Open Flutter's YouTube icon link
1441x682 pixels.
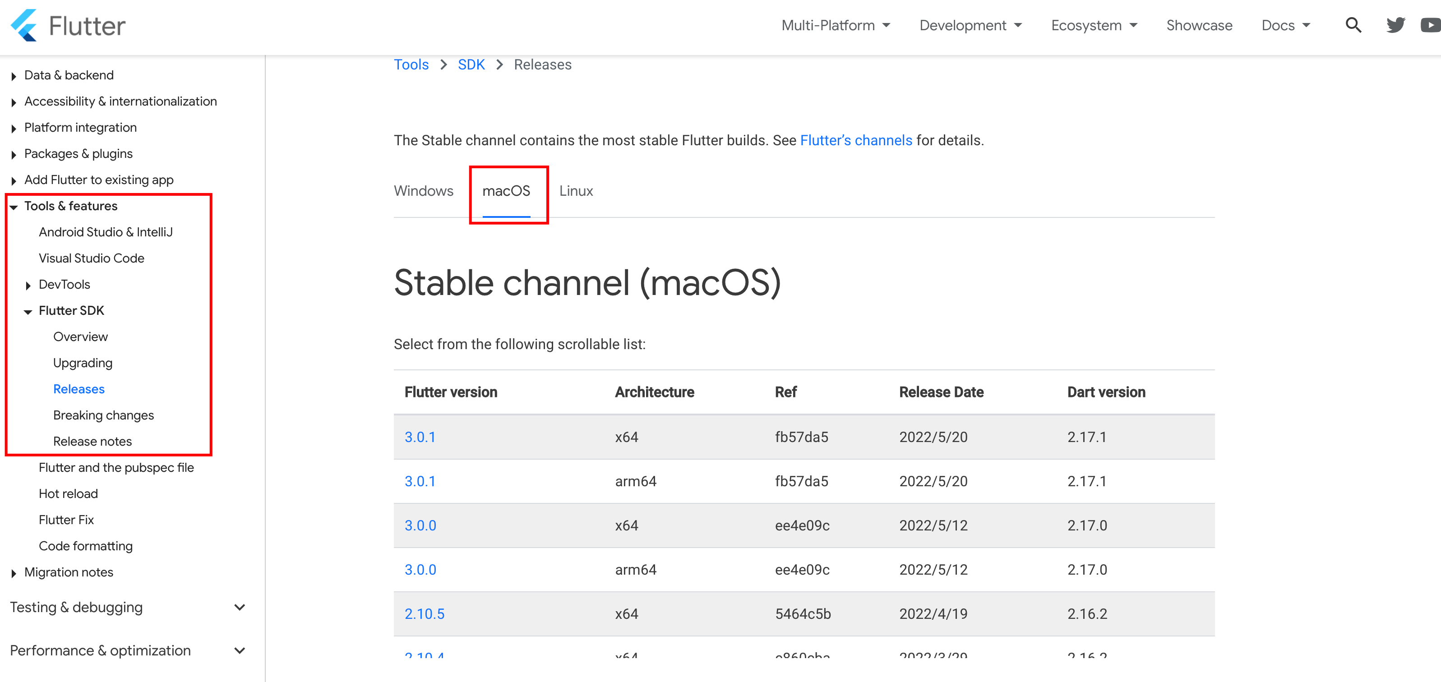point(1430,25)
